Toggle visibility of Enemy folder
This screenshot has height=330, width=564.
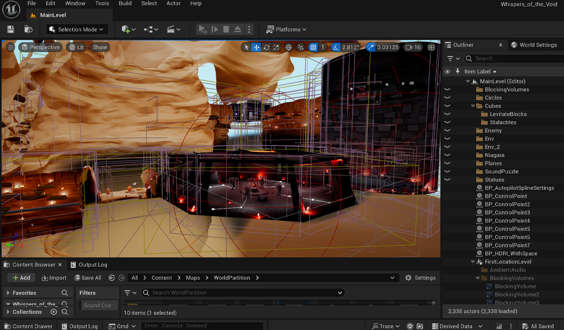(447, 131)
